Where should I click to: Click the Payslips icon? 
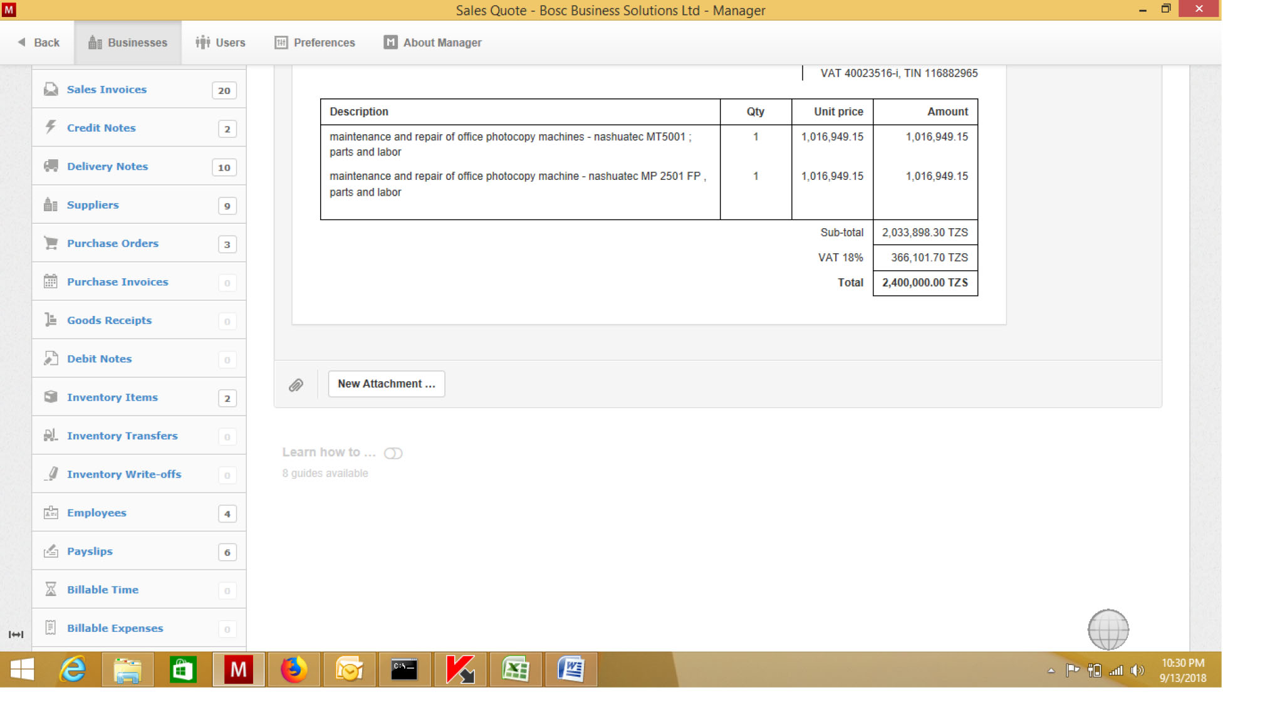click(x=51, y=551)
